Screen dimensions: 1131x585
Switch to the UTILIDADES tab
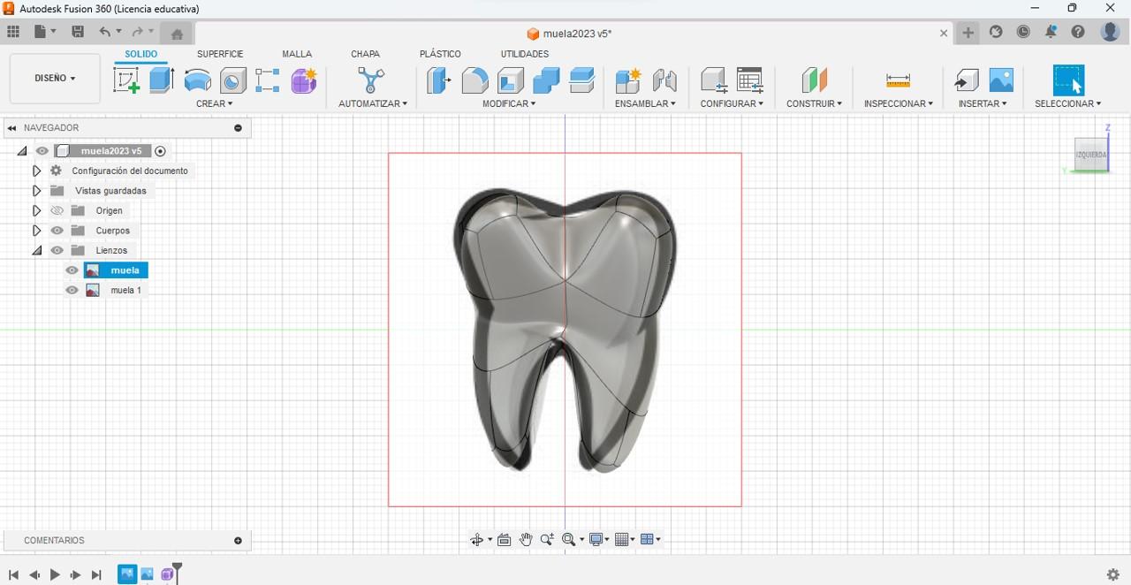click(x=525, y=54)
